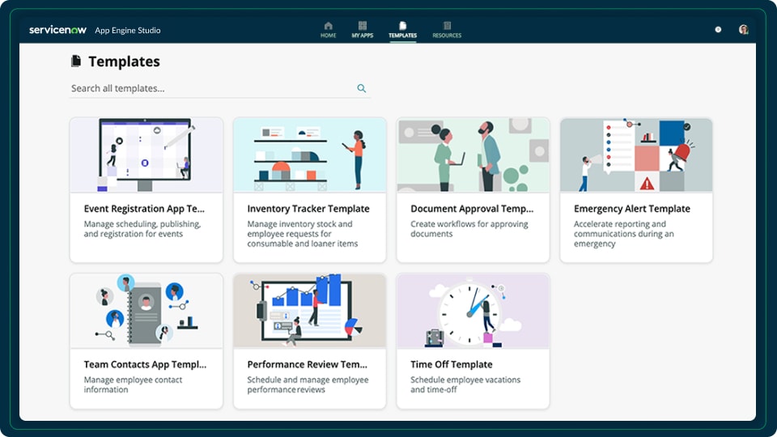Open the My Apps grid icon
Viewport: 777px width, 437px height.
363,26
